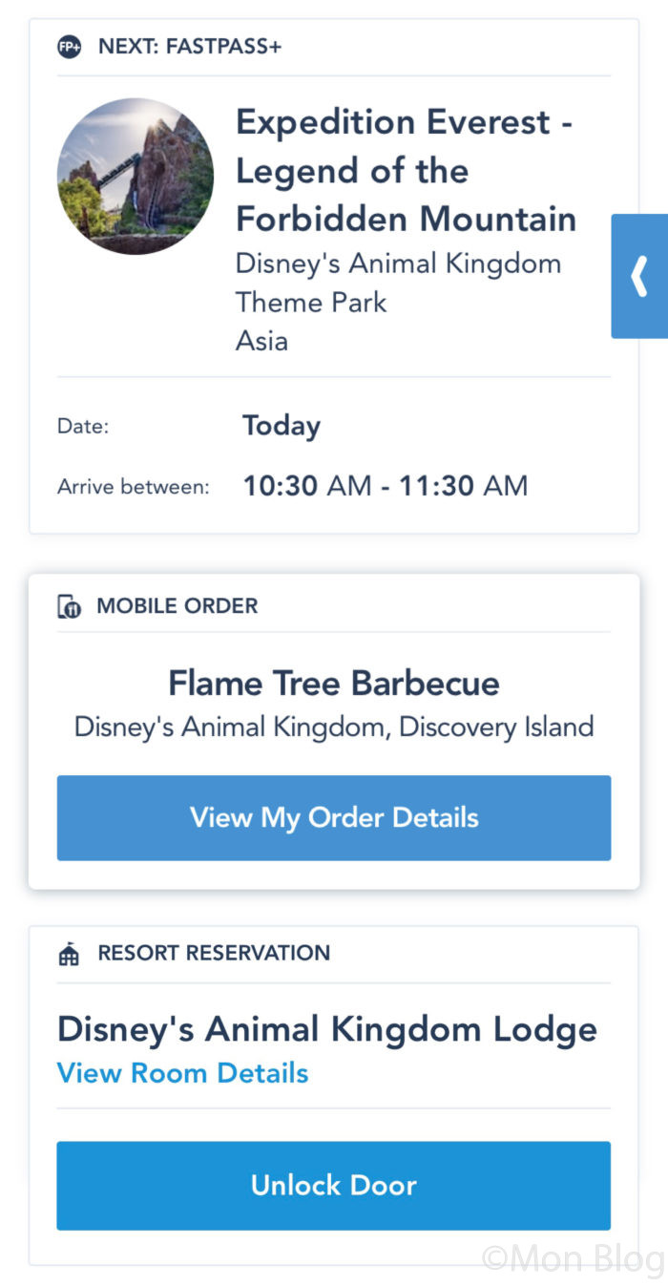Tap the MOBILE ORDER header label
The width and height of the screenshot is (668, 1286).
(177, 606)
